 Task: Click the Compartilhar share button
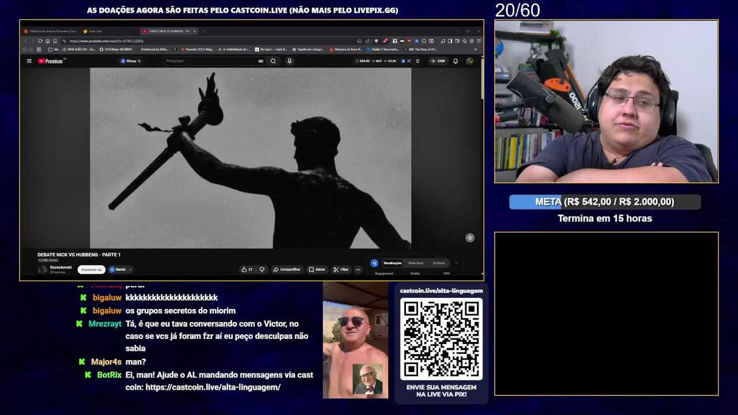tap(287, 269)
